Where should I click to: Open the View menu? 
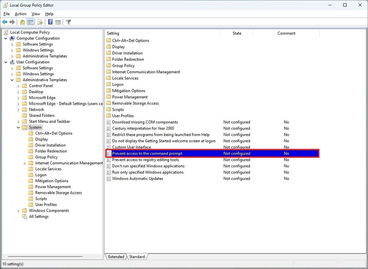point(36,14)
